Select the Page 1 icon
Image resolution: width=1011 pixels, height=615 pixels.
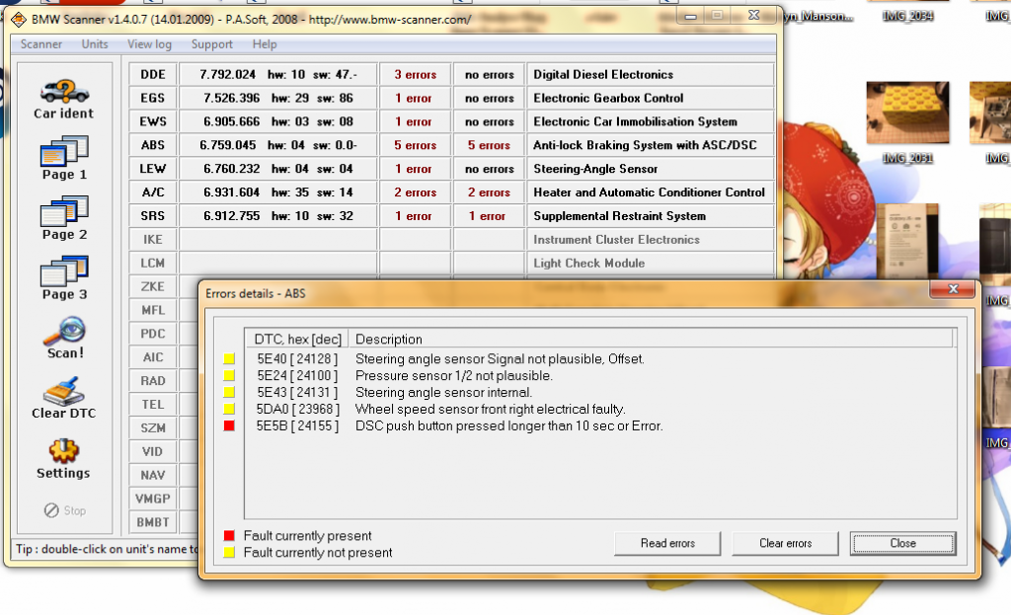coord(64,151)
